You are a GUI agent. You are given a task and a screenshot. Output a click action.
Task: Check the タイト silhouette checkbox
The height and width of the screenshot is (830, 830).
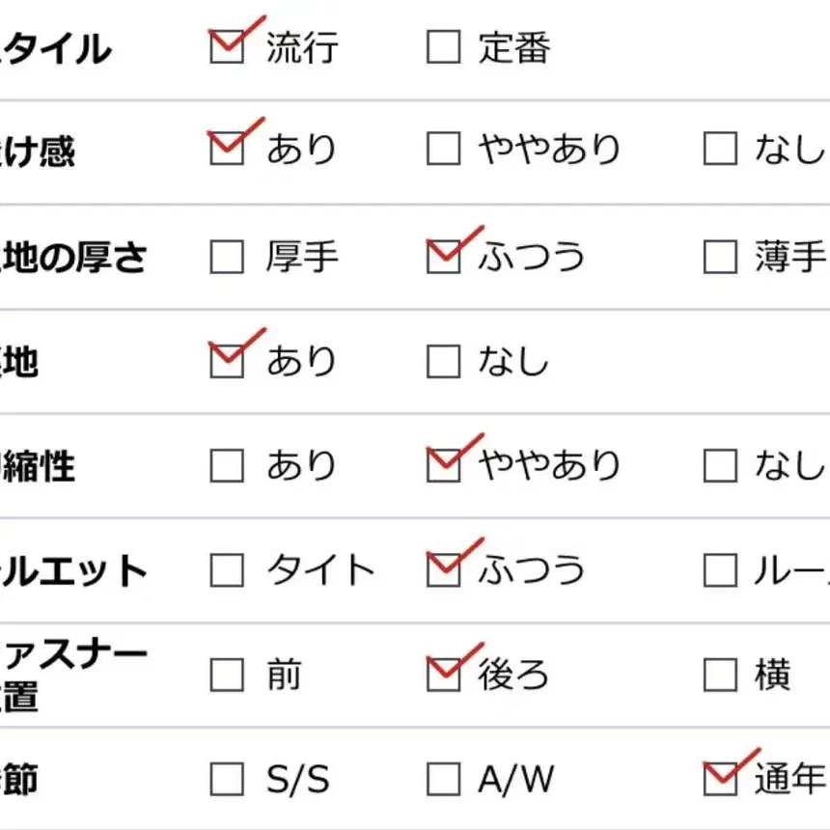(x=227, y=570)
